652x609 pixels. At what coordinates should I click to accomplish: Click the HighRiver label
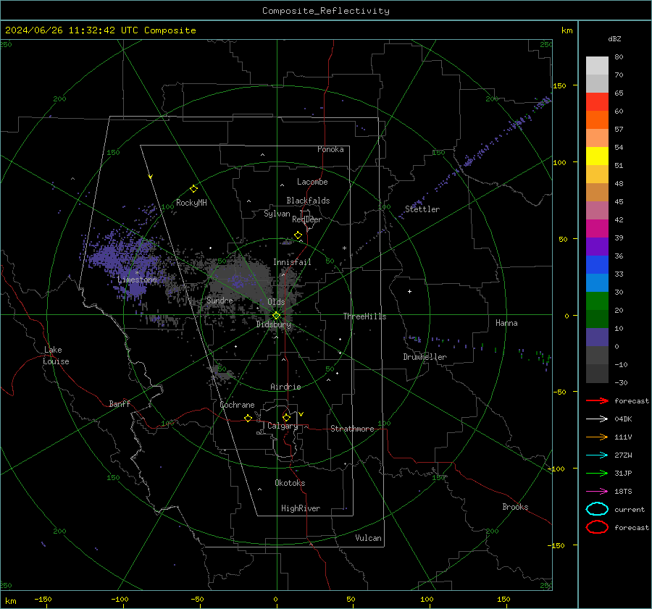300,508
